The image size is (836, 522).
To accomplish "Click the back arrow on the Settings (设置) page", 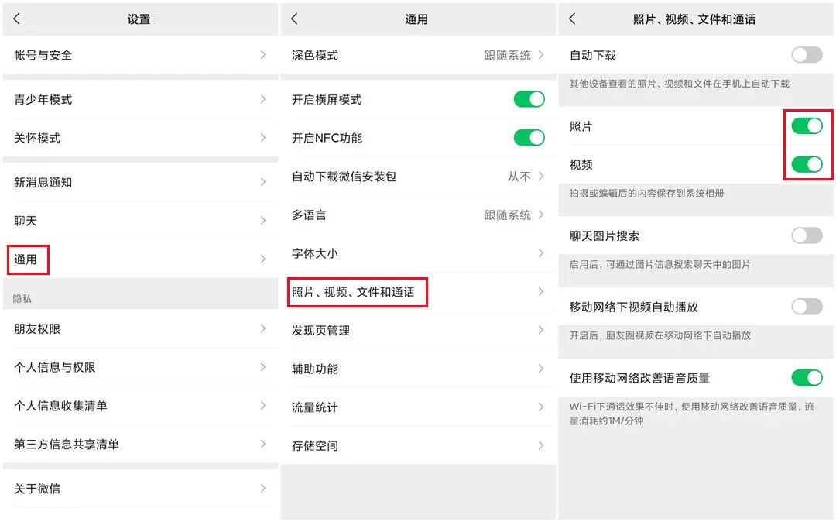I will click(x=17, y=19).
